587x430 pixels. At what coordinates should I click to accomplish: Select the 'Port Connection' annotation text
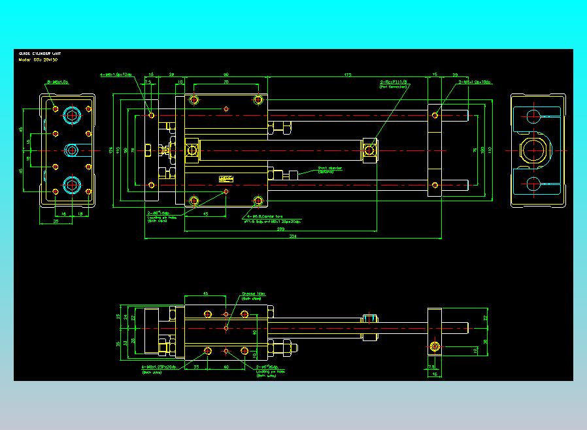coord(393,87)
